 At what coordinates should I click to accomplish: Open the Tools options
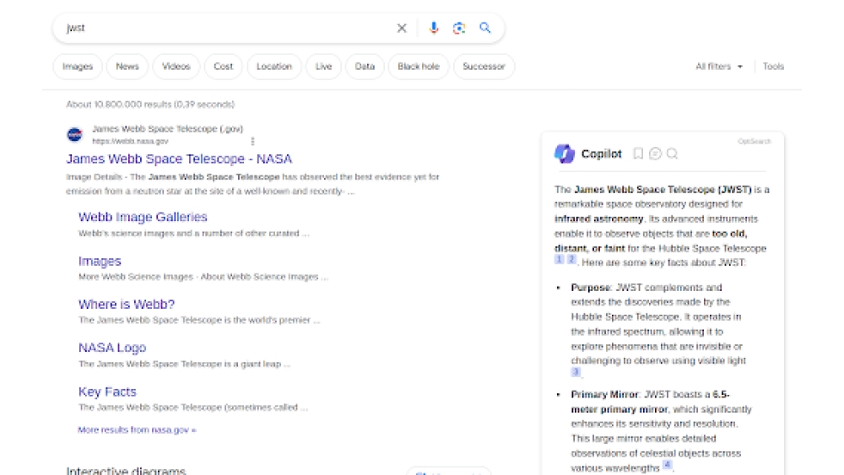tap(773, 67)
